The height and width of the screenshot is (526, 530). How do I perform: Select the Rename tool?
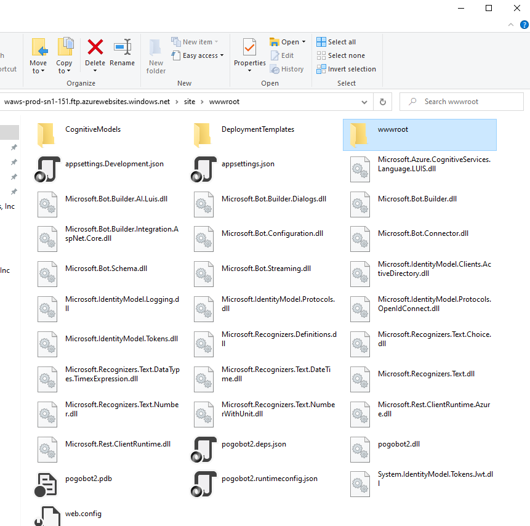coord(122,55)
